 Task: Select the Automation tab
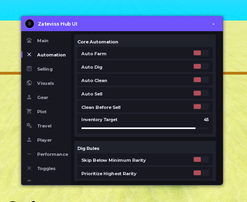(46, 55)
